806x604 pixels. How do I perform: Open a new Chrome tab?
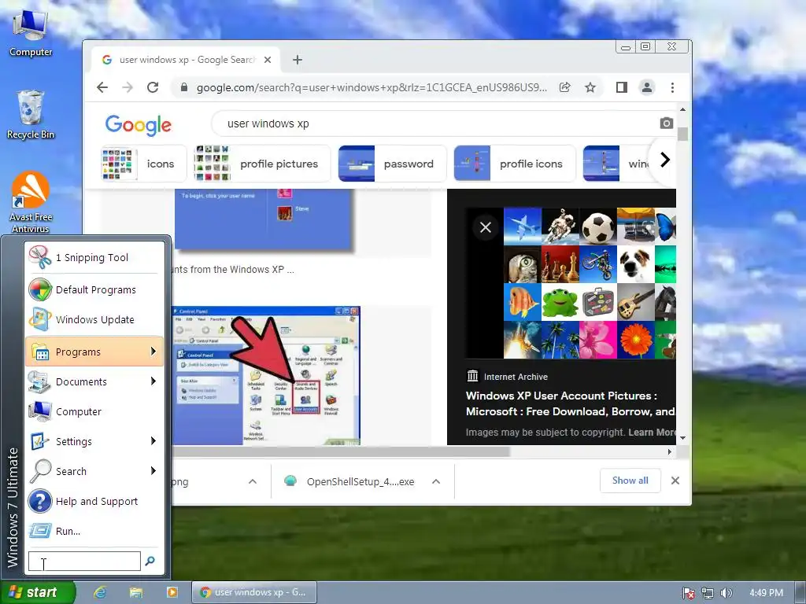(297, 60)
